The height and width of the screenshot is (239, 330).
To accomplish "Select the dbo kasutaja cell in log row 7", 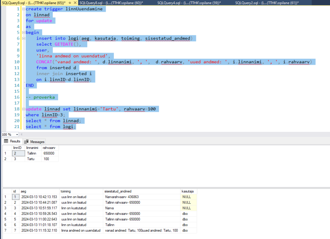I will 189,231.
